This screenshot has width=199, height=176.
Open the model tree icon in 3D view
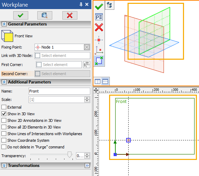click(109, 5)
